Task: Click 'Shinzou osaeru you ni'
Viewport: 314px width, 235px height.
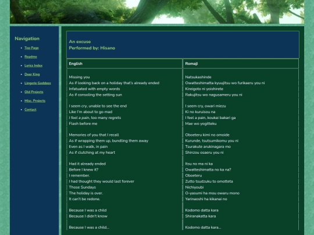Action: coord(204,153)
